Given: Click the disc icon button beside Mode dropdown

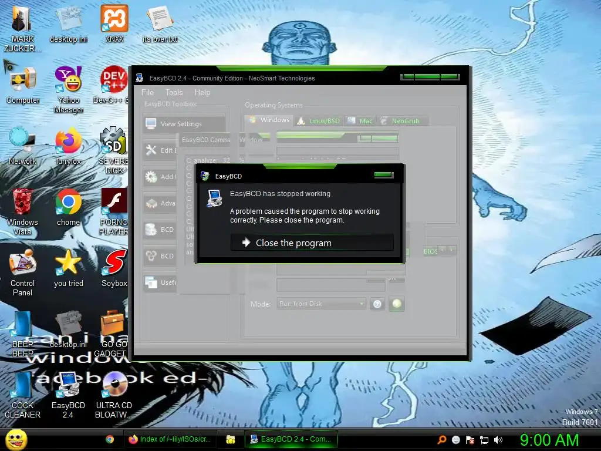Looking at the screenshot, I should tap(377, 304).
